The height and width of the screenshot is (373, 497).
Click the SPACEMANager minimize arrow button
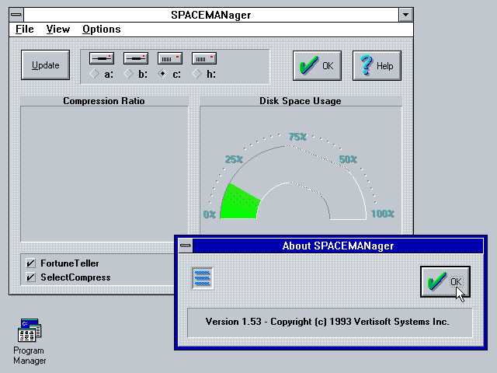[x=405, y=15]
